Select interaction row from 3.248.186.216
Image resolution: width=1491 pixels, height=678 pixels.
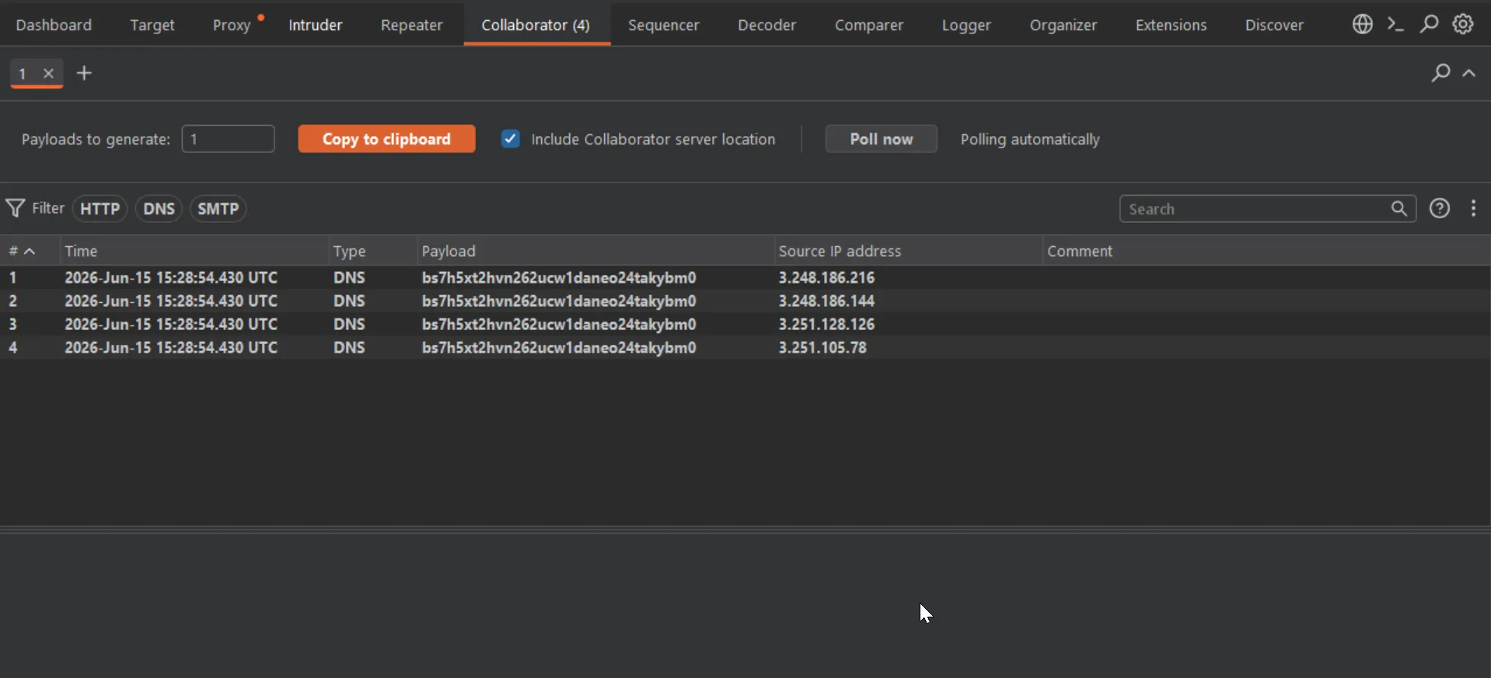(745, 277)
